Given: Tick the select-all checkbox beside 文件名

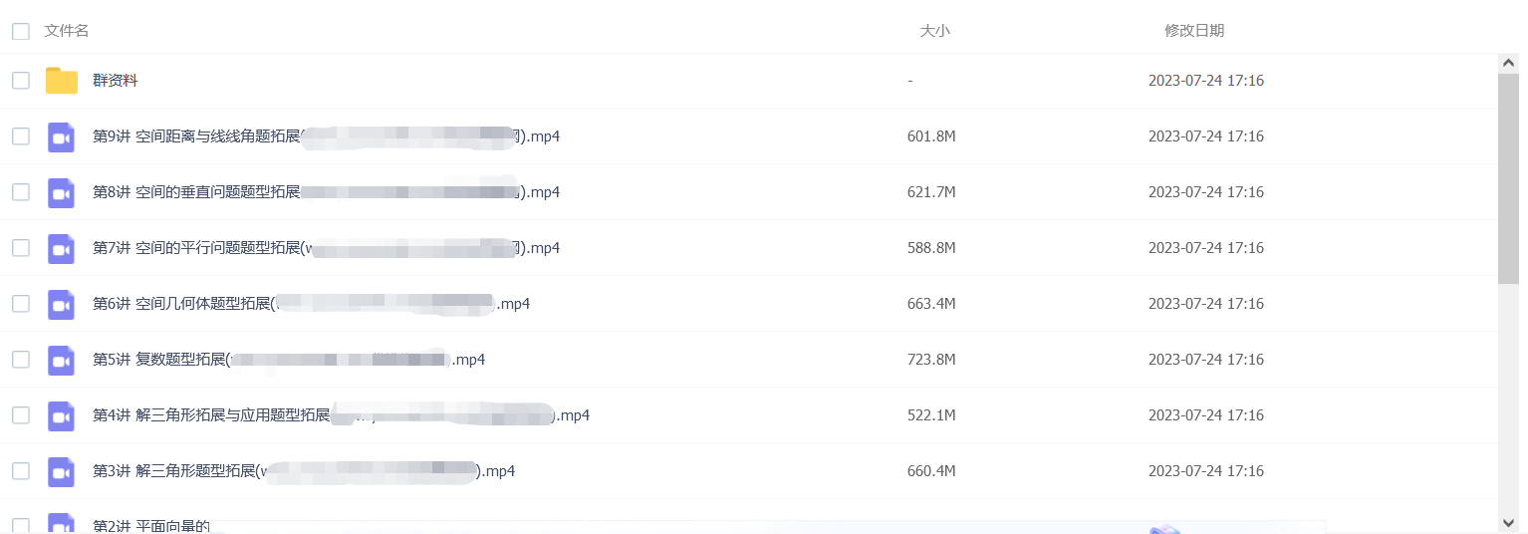Looking at the screenshot, I should [x=21, y=31].
